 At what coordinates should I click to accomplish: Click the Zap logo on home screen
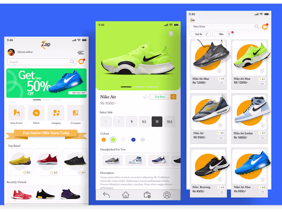pos(46,45)
